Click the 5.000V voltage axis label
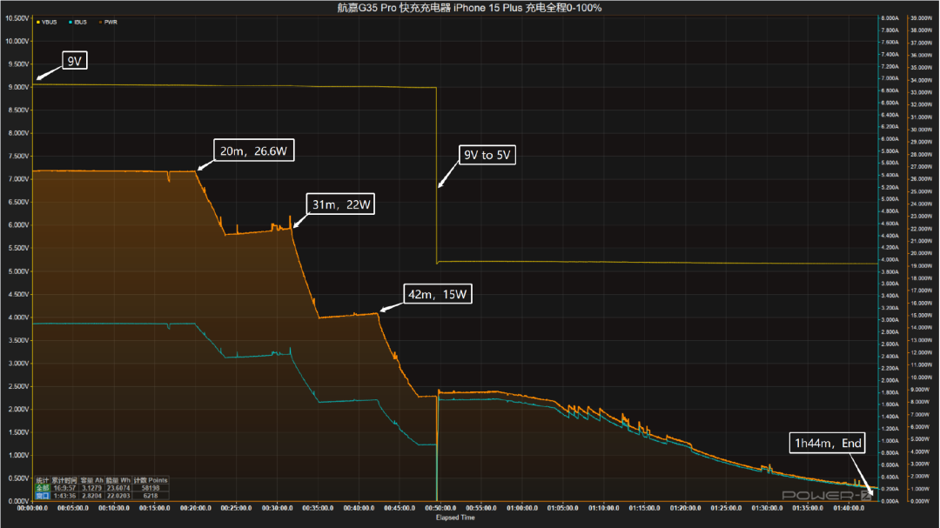Image resolution: width=940 pixels, height=528 pixels. tap(18, 271)
